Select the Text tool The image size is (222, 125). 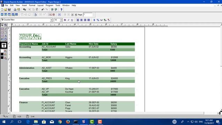[6, 36]
